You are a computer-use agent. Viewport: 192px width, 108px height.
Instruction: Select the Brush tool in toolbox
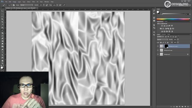click(2, 30)
